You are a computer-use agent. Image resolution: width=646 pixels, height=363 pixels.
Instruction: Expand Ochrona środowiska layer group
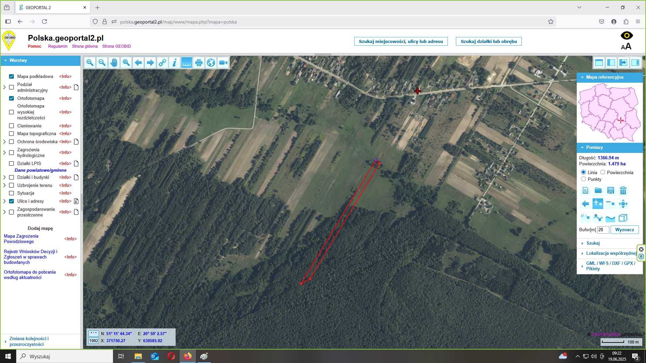click(x=4, y=142)
